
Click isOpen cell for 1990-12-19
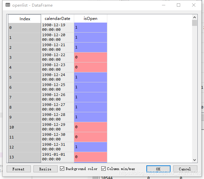point(90,27)
